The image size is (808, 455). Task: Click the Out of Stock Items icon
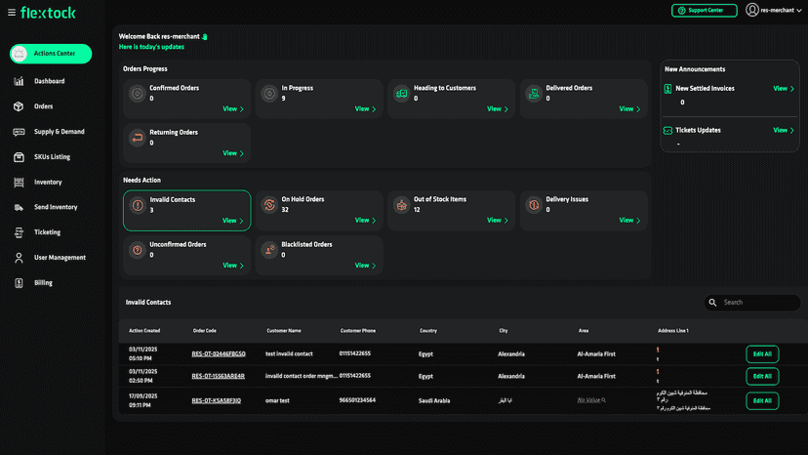[401, 205]
